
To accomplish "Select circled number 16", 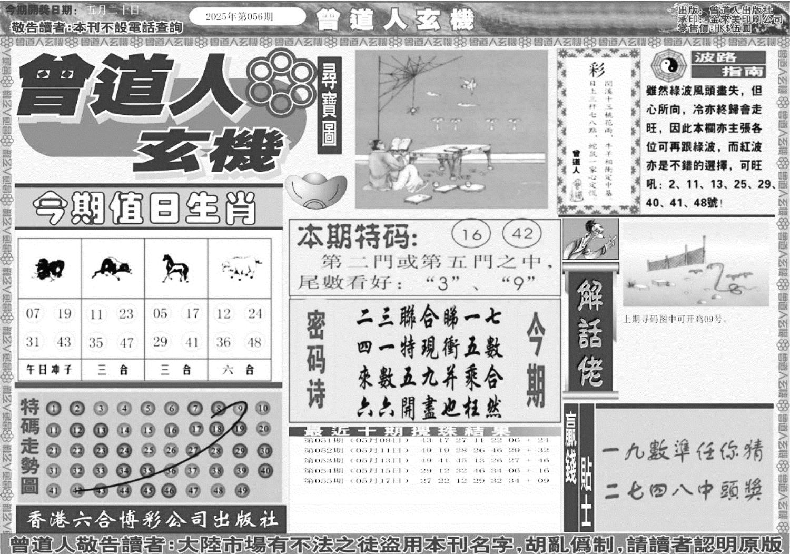I will point(471,234).
